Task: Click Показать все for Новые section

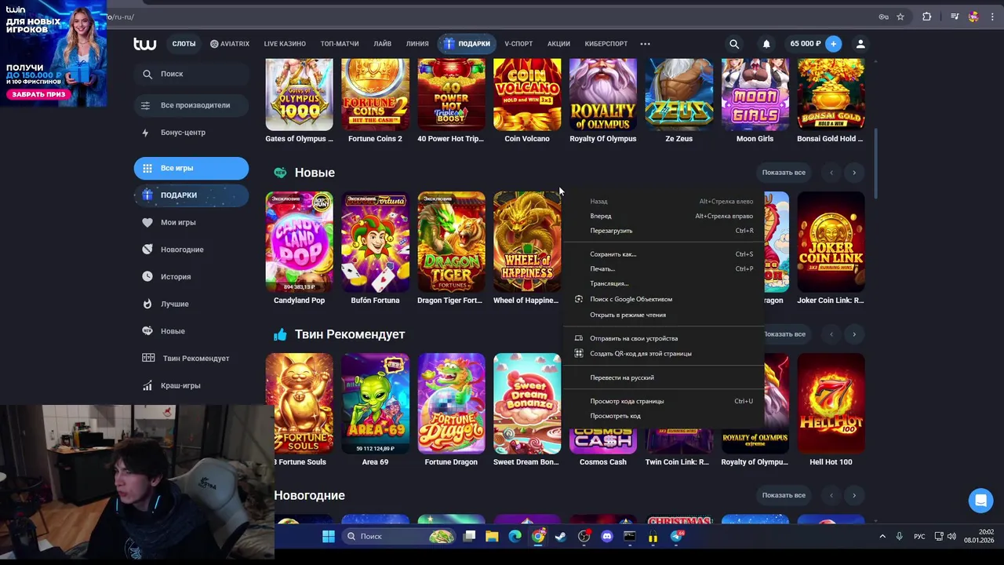Action: [x=784, y=173]
